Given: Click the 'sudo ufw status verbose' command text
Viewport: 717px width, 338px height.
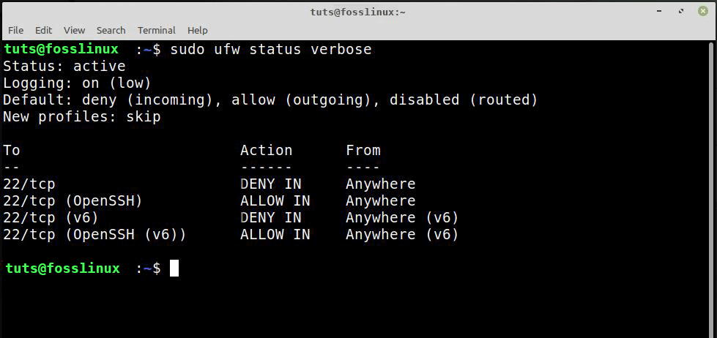Looking at the screenshot, I should 270,50.
